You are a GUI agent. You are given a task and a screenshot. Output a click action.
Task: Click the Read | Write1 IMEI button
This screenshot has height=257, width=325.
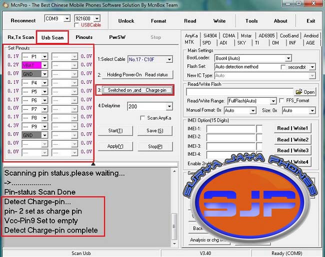(x=292, y=128)
